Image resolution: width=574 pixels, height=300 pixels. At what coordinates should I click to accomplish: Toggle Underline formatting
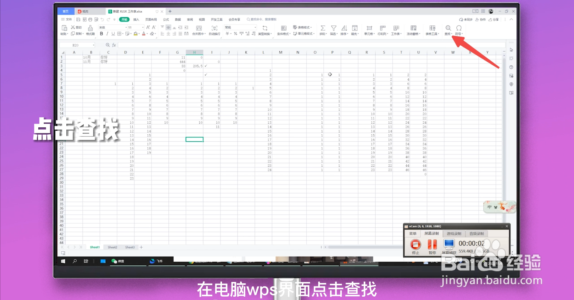pos(113,34)
